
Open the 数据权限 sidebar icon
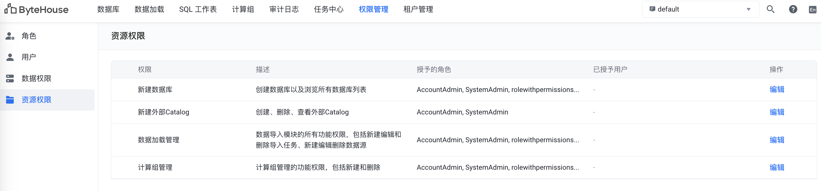tap(10, 79)
